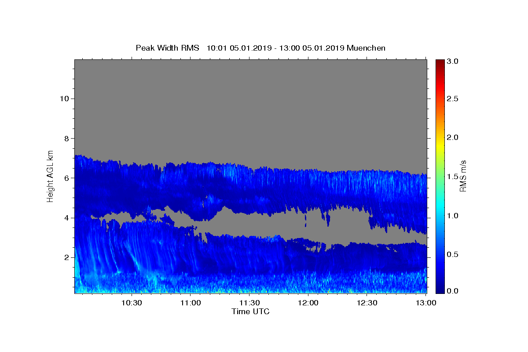The image size is (528, 352).
Task: Click the '13:00' time tick label
Action: (425, 303)
